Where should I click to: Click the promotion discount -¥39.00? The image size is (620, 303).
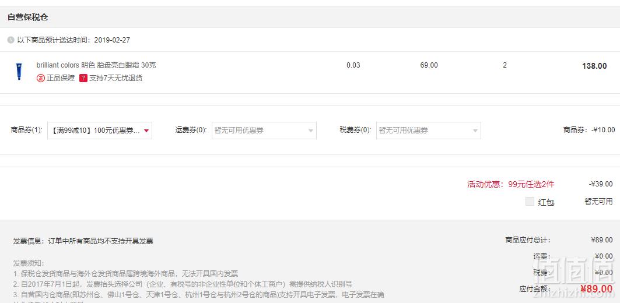[x=601, y=184]
